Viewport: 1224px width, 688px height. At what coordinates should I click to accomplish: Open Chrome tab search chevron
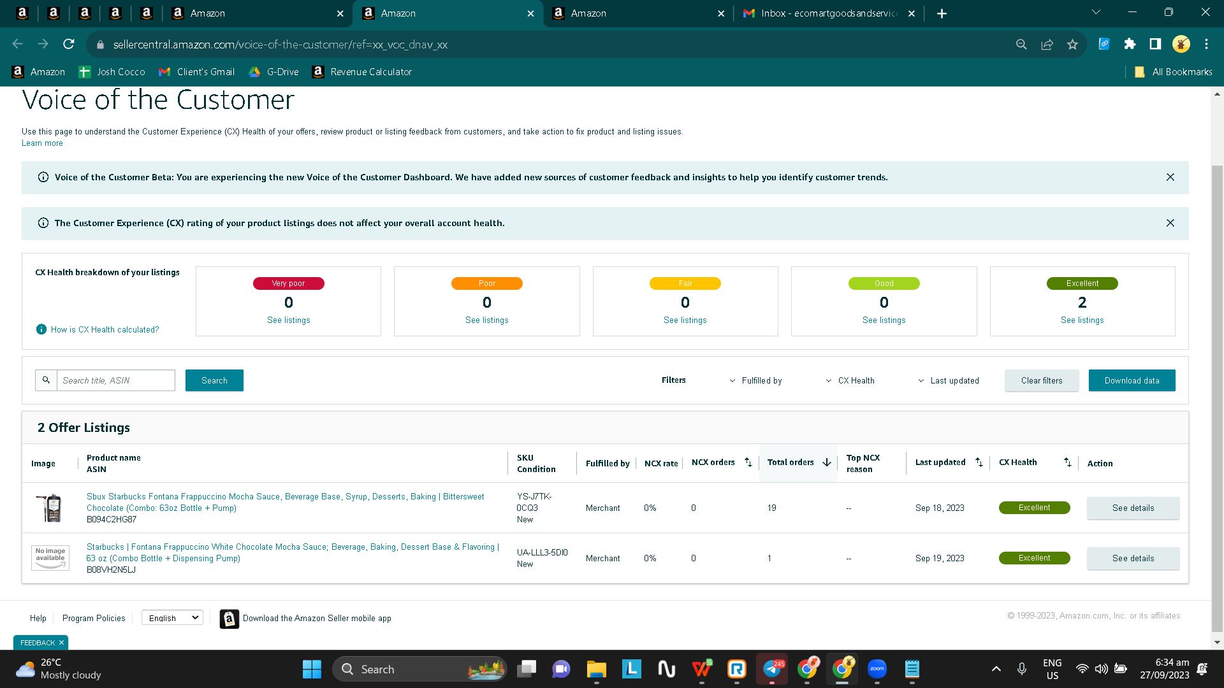point(1096,13)
